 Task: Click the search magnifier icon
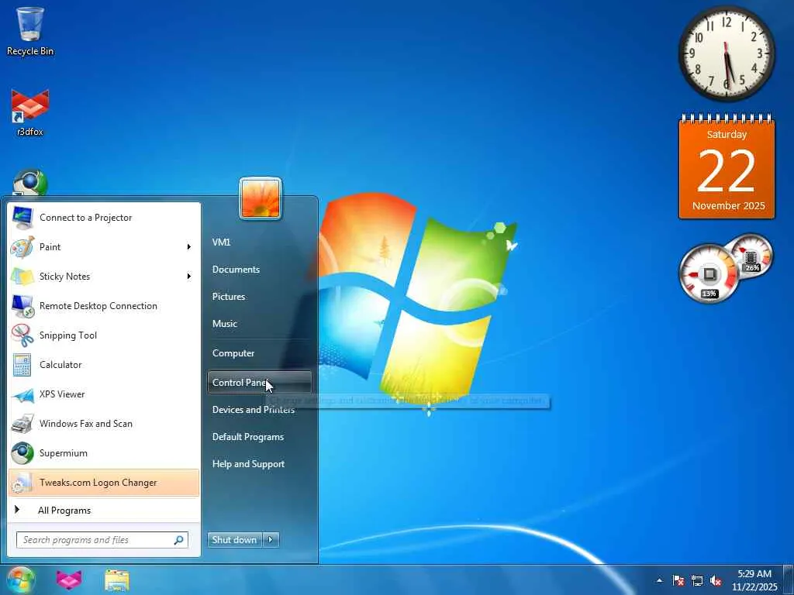point(179,540)
